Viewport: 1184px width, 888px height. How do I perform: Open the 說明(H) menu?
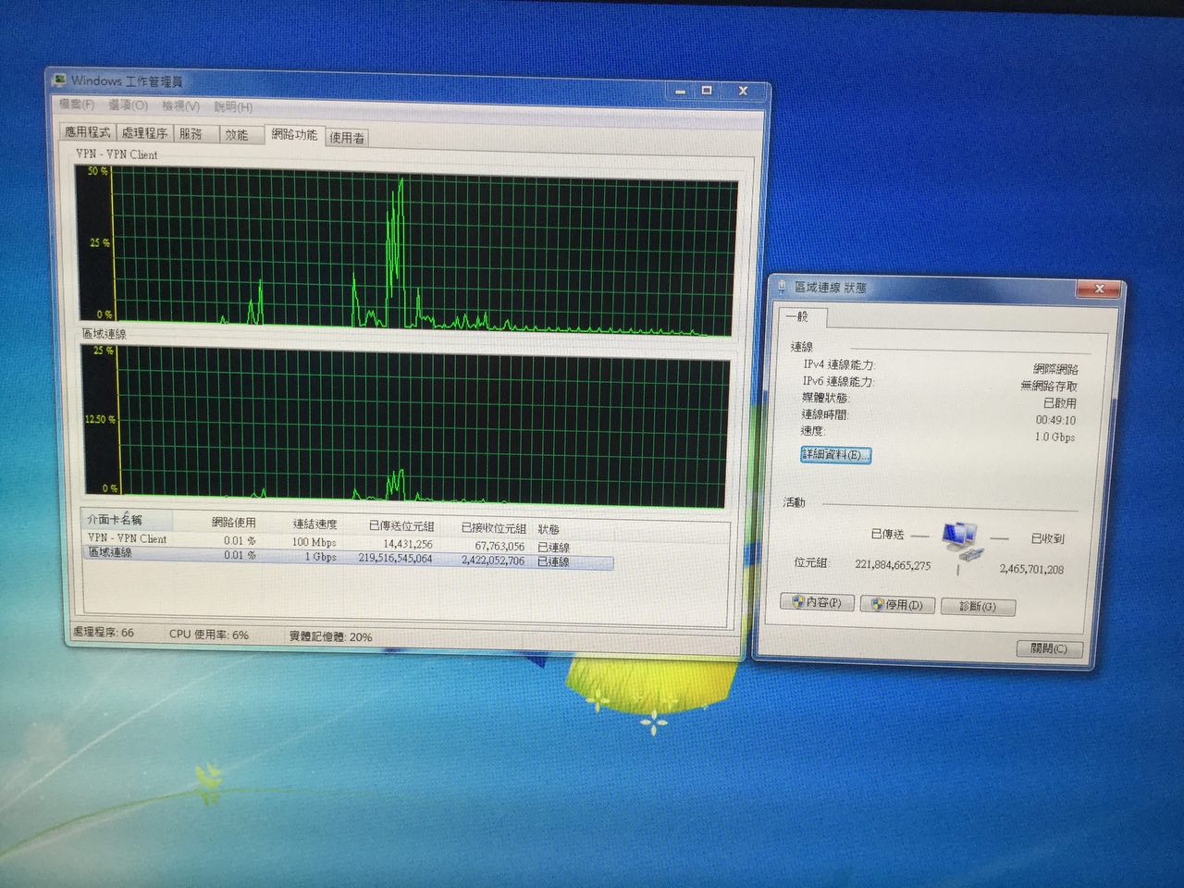[x=233, y=107]
